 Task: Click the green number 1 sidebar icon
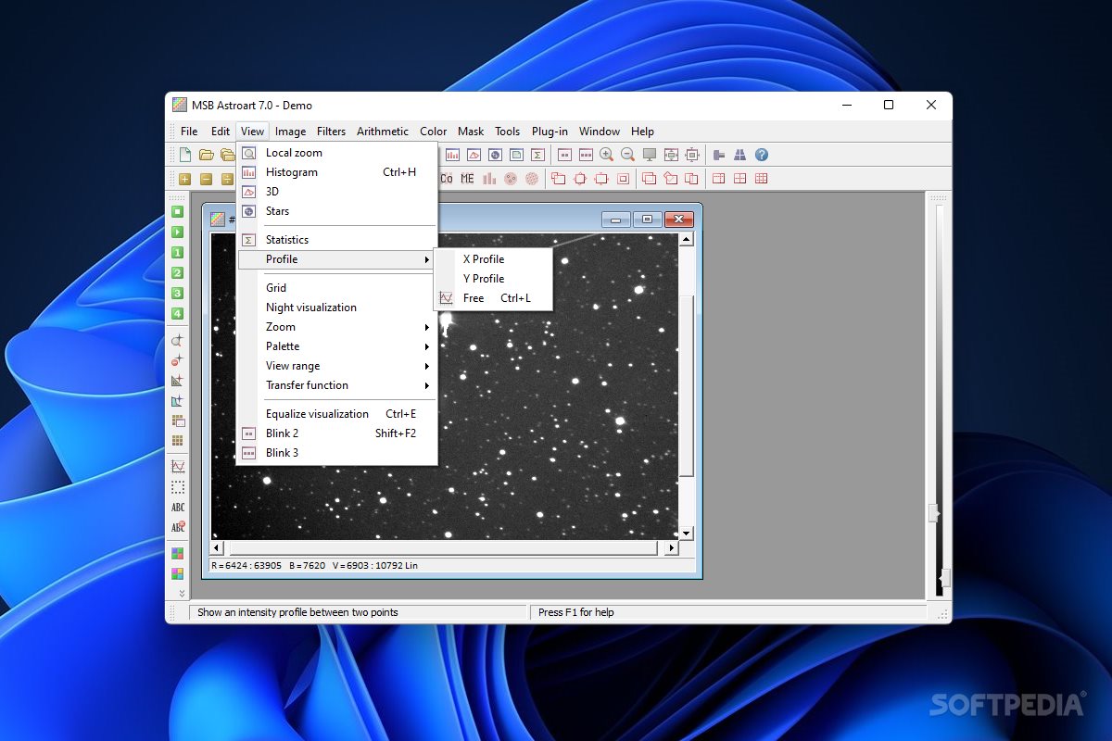coord(177,252)
